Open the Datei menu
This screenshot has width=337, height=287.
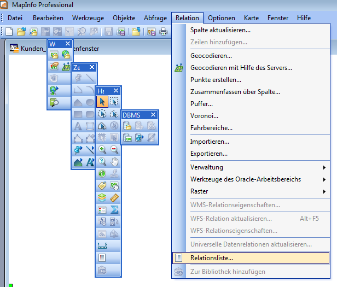15,18
